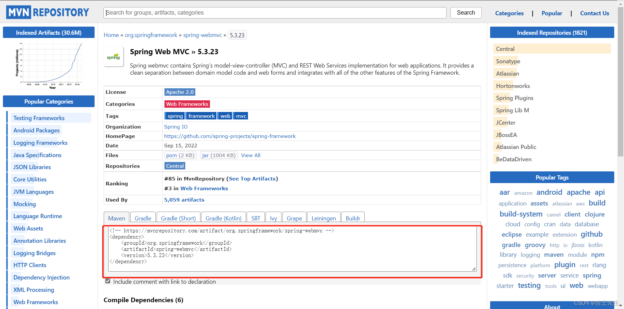The height and width of the screenshot is (309, 624).
Task: Focus the artifact search input field
Action: click(x=275, y=13)
